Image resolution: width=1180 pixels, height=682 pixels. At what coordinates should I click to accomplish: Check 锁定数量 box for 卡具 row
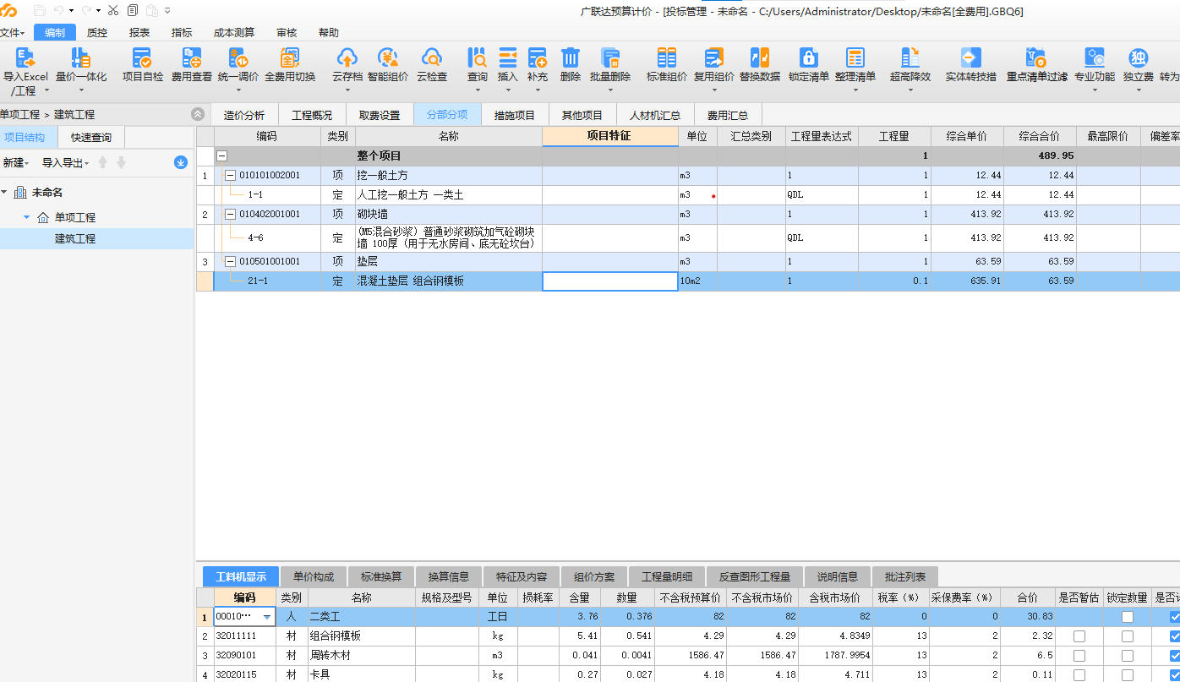click(1128, 675)
